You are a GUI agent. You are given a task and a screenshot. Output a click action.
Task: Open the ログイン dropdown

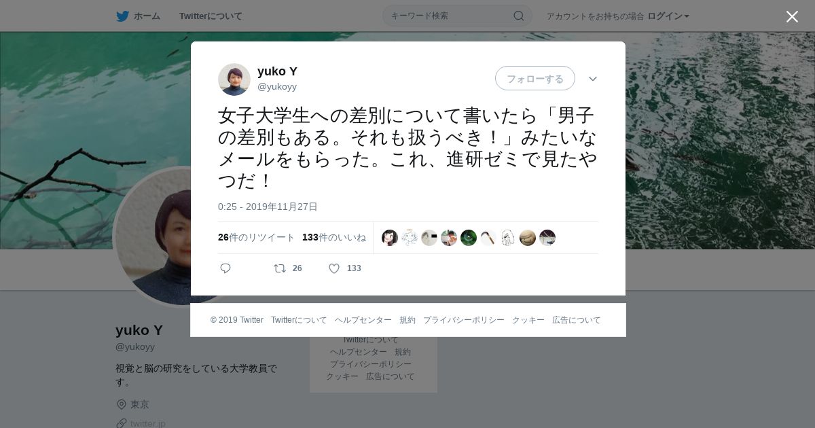(668, 16)
